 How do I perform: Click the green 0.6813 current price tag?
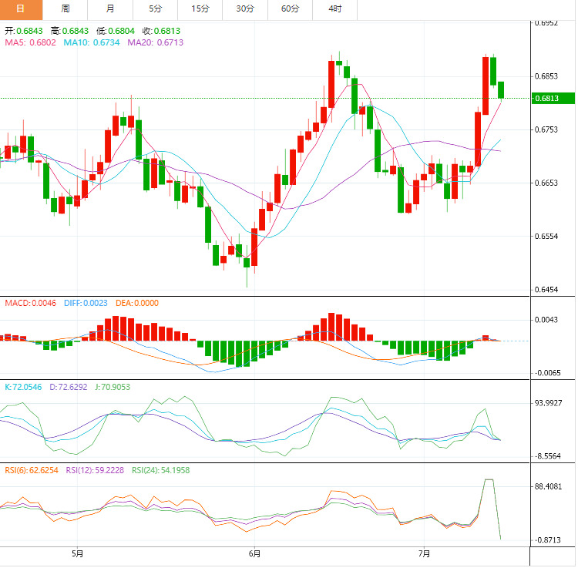tap(553, 99)
